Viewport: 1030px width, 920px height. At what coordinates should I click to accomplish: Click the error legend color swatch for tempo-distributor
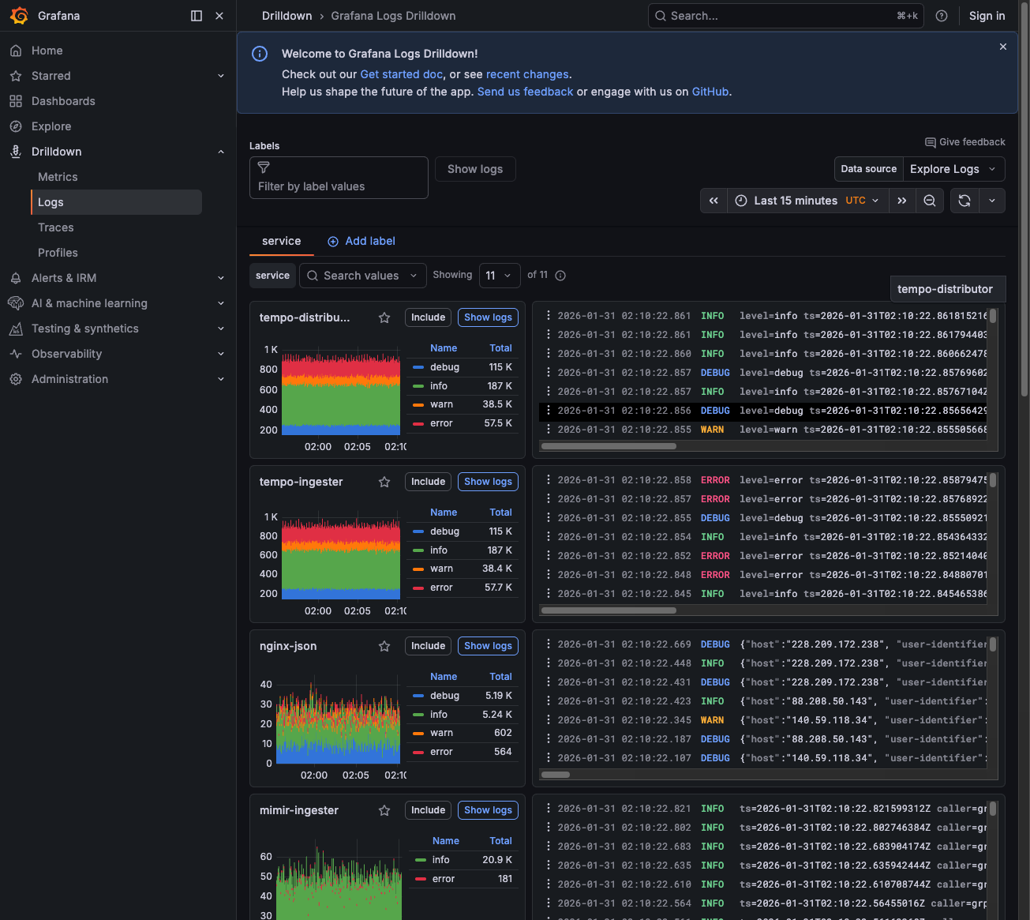(x=419, y=423)
